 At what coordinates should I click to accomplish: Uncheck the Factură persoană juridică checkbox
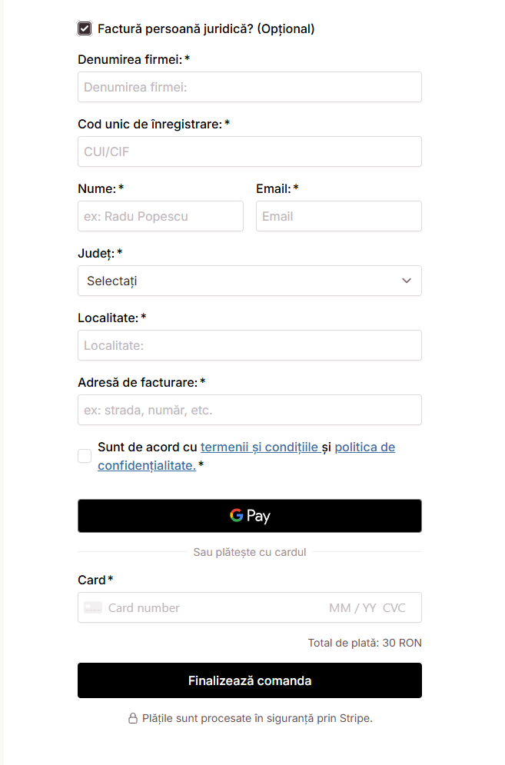[x=85, y=29]
